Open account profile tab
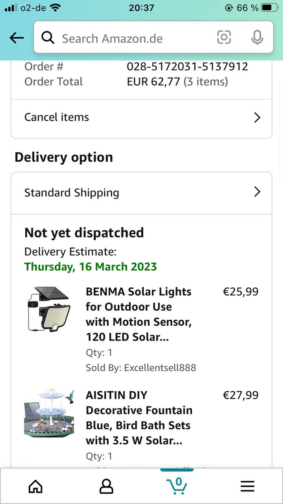283x504 pixels. 106,486
